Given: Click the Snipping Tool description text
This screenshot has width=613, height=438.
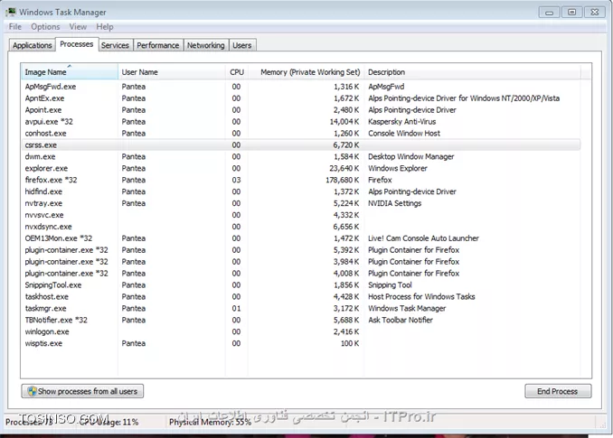Looking at the screenshot, I should 390,285.
